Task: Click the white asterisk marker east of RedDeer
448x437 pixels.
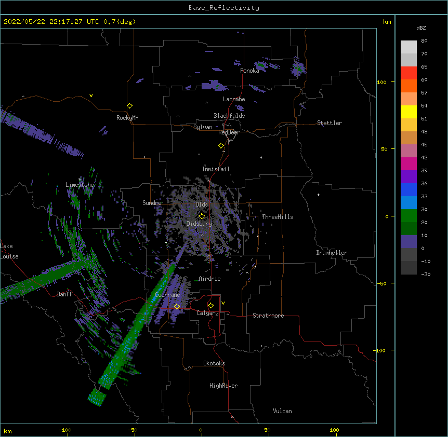Action: [261, 157]
